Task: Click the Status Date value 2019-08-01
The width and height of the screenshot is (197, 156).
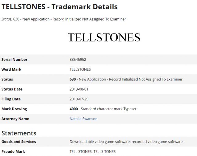Action: point(79,89)
